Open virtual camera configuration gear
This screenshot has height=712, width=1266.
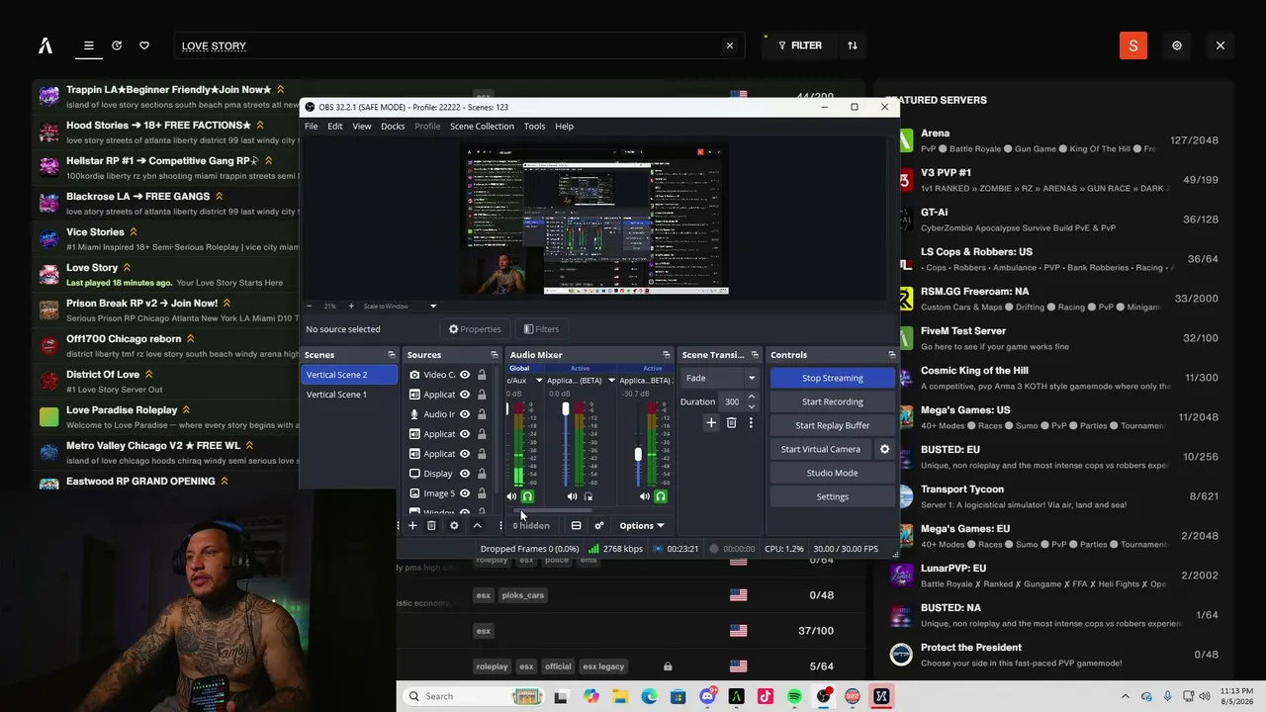[884, 449]
